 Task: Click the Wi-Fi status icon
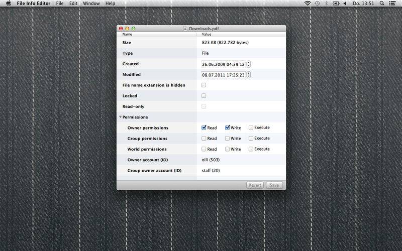[308, 4]
